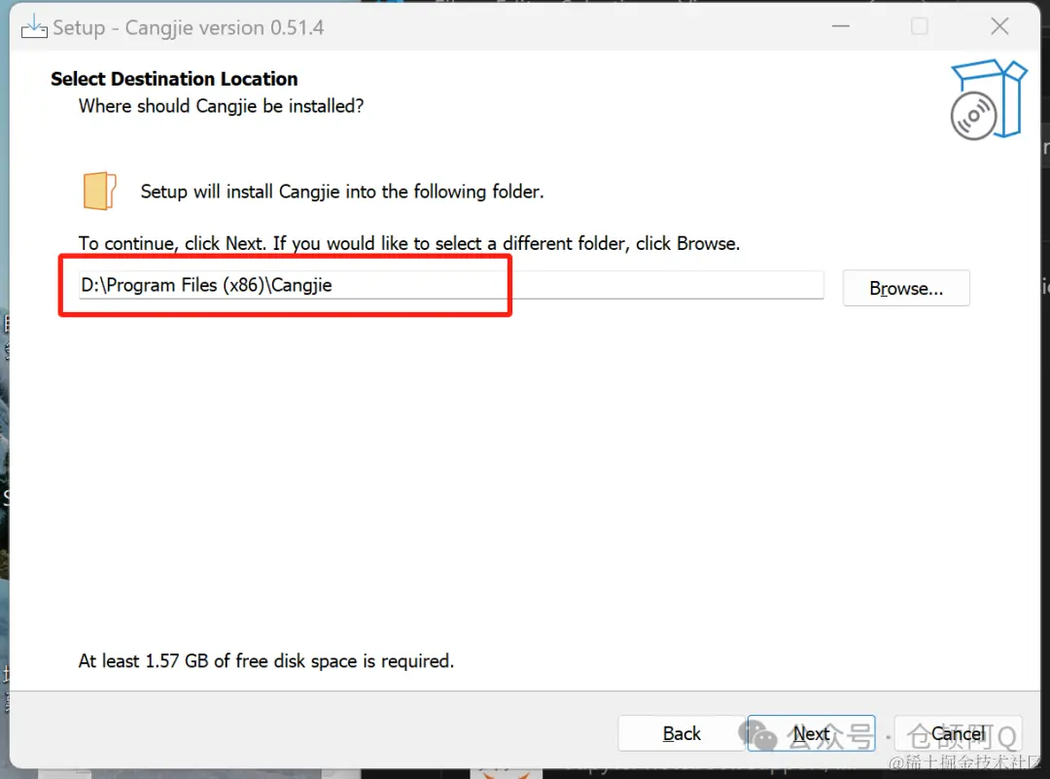Click the blue box and disc icon
The width and height of the screenshot is (1050, 779).
pos(988,100)
